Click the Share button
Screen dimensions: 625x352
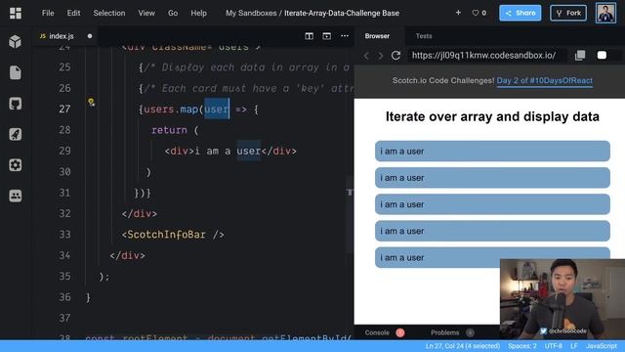pos(521,13)
